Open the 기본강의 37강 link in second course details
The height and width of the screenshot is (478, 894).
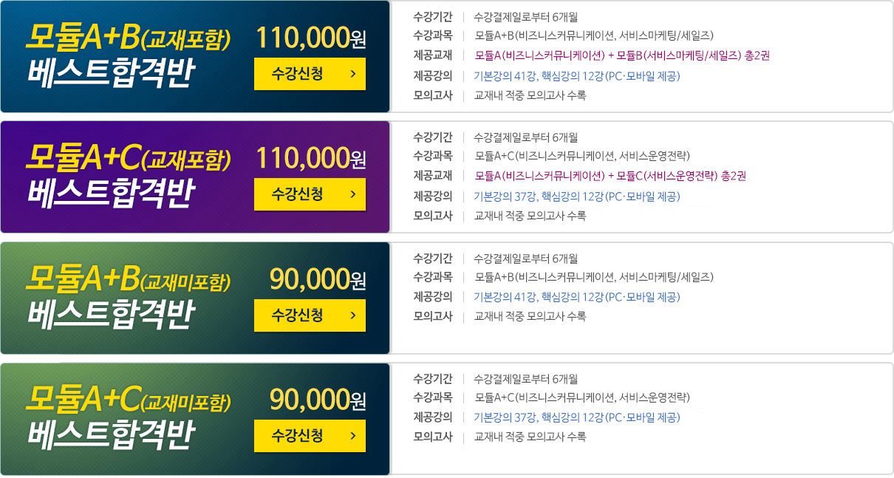coord(577,196)
